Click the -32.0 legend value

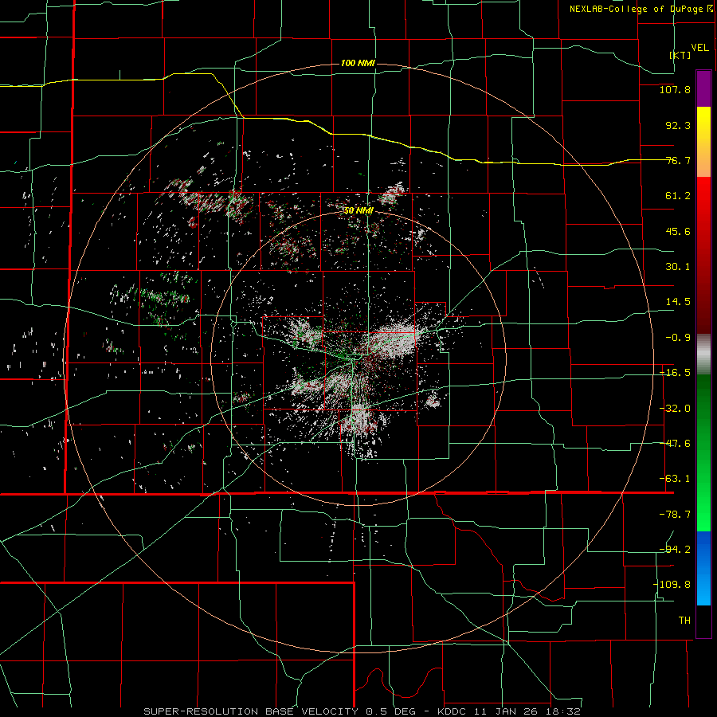(675, 409)
